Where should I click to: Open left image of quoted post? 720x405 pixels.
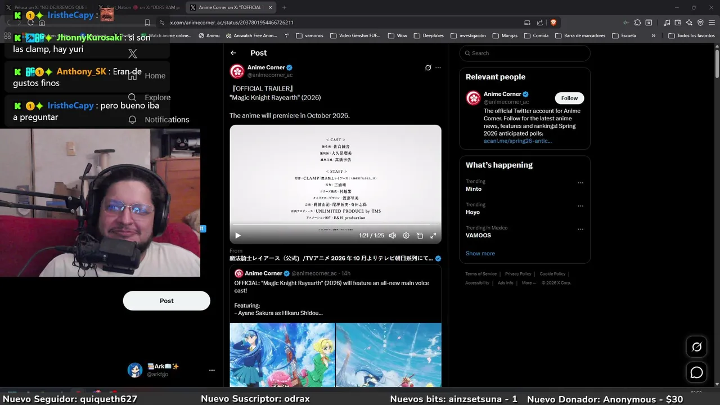coord(282,354)
